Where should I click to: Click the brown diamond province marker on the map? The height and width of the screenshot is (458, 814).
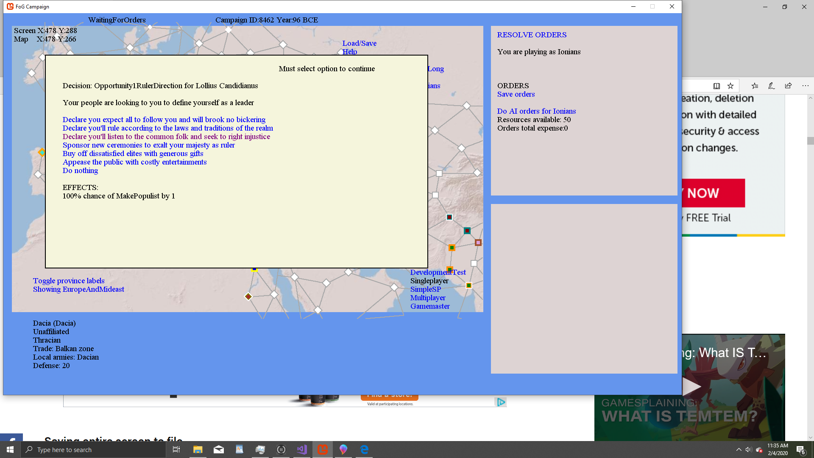pyautogui.click(x=248, y=296)
